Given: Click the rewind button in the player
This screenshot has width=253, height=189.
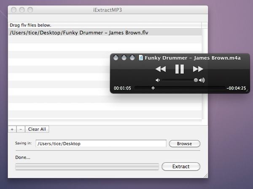Looking at the screenshot, I should pos(160,69).
